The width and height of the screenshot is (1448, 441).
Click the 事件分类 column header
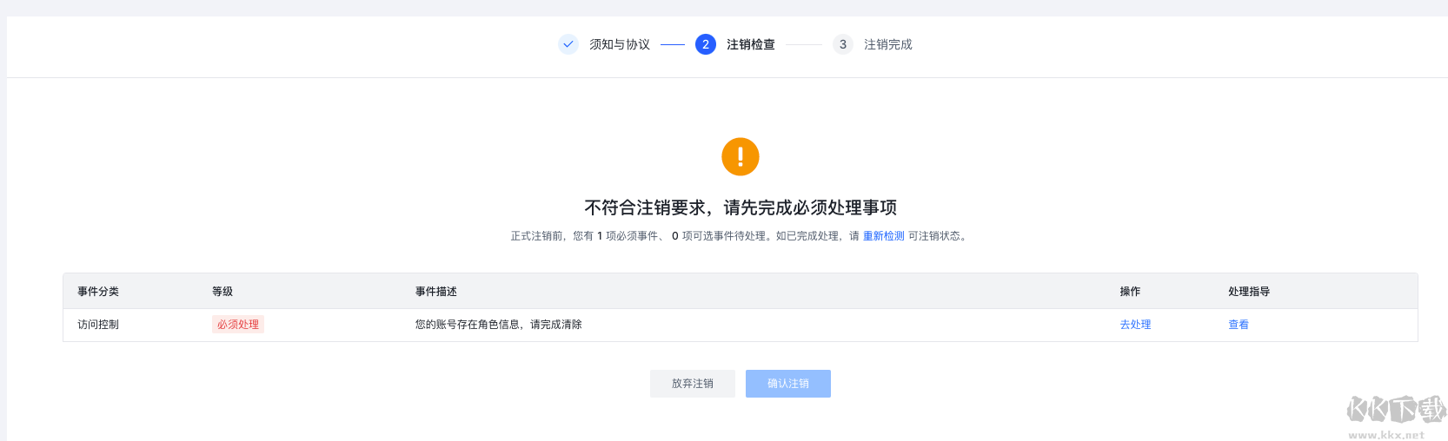point(98,292)
